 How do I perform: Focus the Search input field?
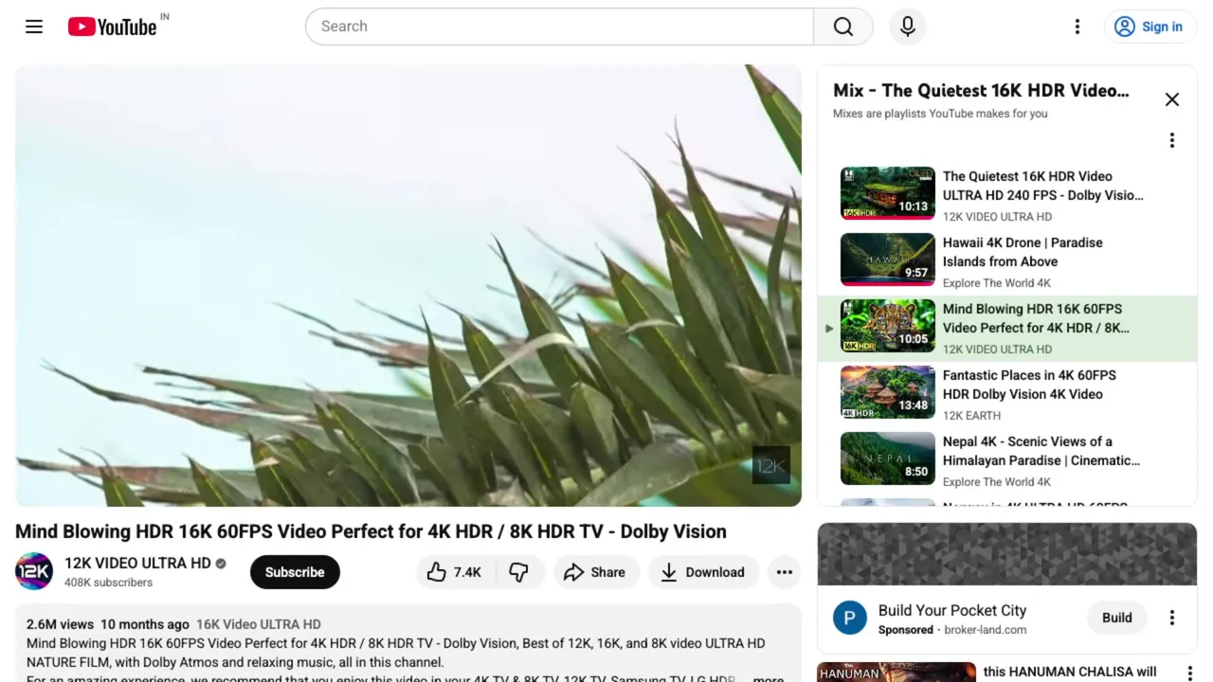[x=559, y=27]
